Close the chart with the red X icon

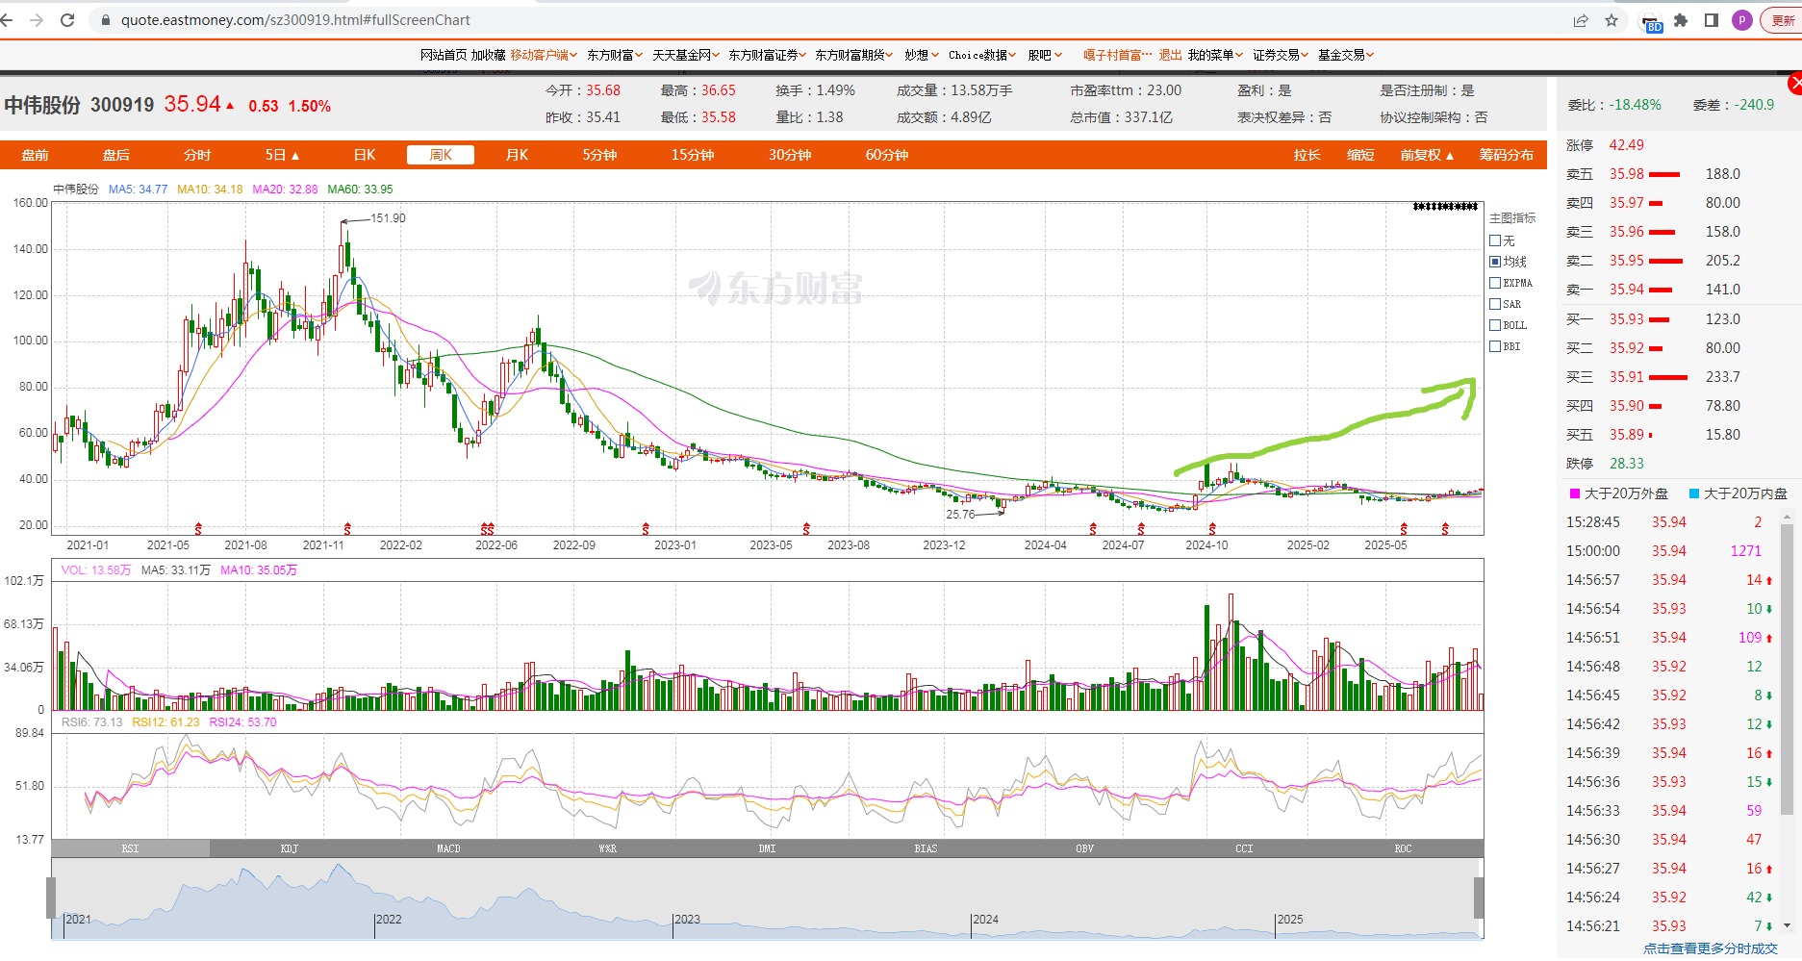click(1794, 84)
